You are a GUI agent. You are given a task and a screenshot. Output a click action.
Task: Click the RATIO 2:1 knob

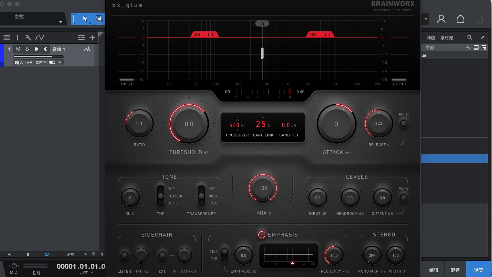point(139,124)
